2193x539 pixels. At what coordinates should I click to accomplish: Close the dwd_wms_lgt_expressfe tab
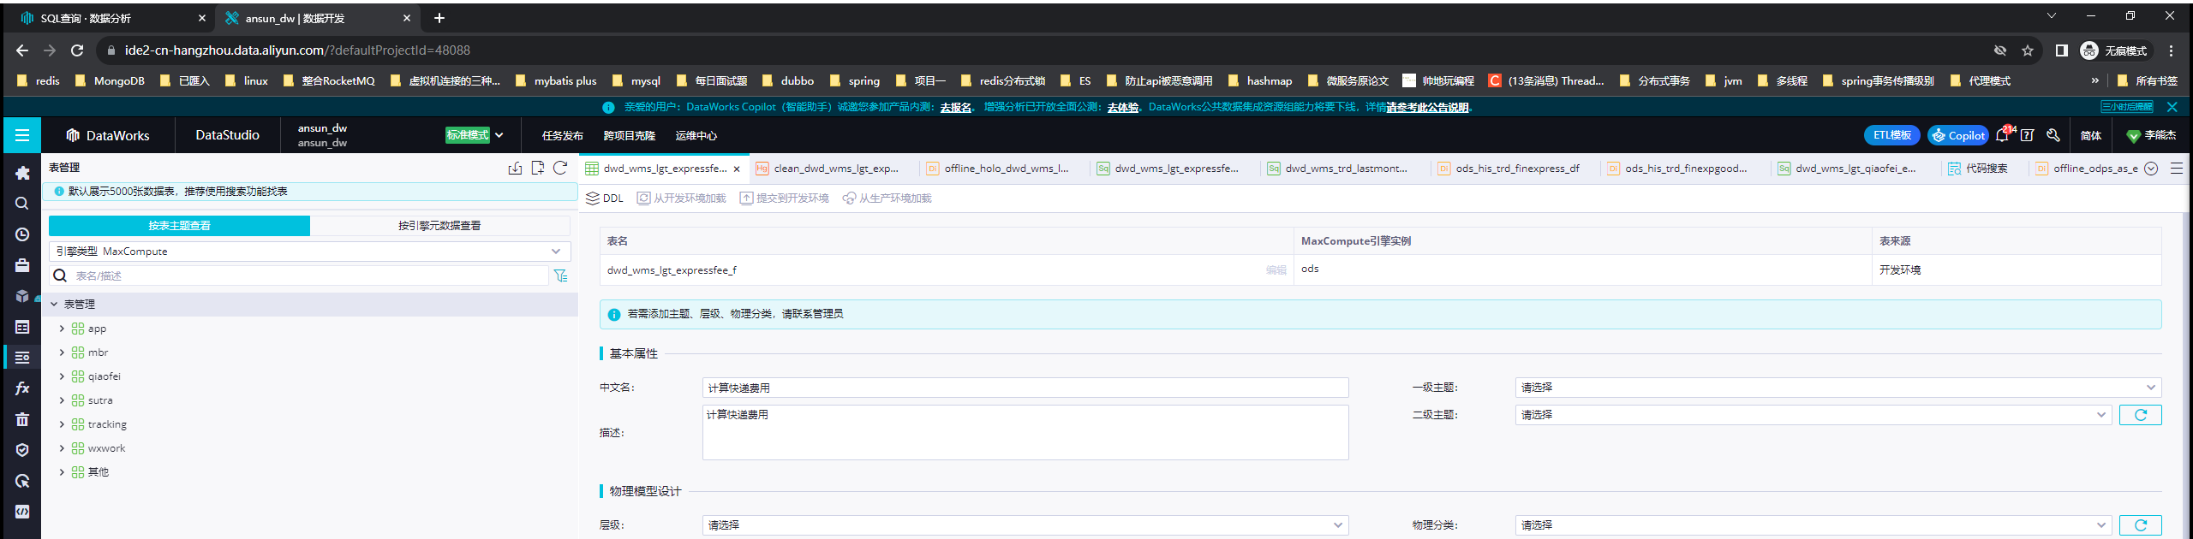tap(737, 169)
